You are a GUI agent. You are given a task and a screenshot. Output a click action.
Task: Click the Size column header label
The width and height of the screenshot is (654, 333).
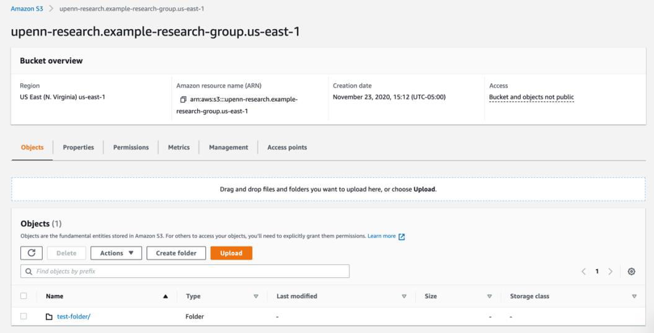(x=431, y=296)
